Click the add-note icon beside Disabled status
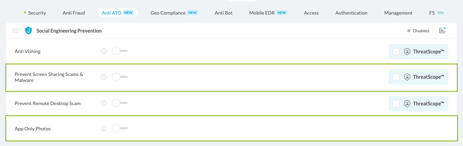 (x=442, y=31)
